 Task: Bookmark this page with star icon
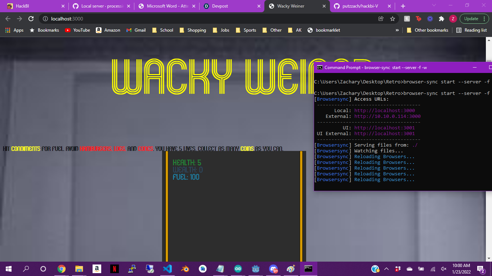[393, 19]
